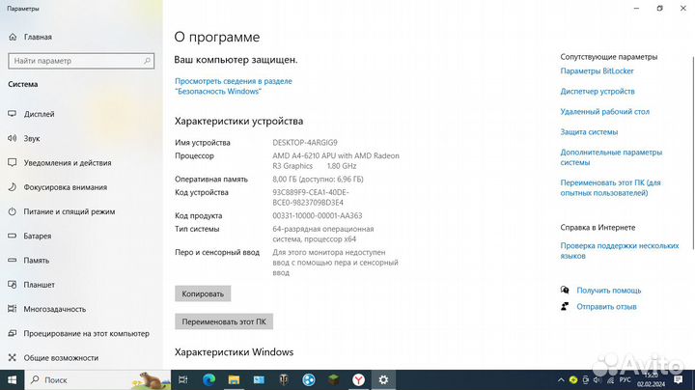Click the taskbar clock and date
The image size is (695, 390).
(x=652, y=379)
